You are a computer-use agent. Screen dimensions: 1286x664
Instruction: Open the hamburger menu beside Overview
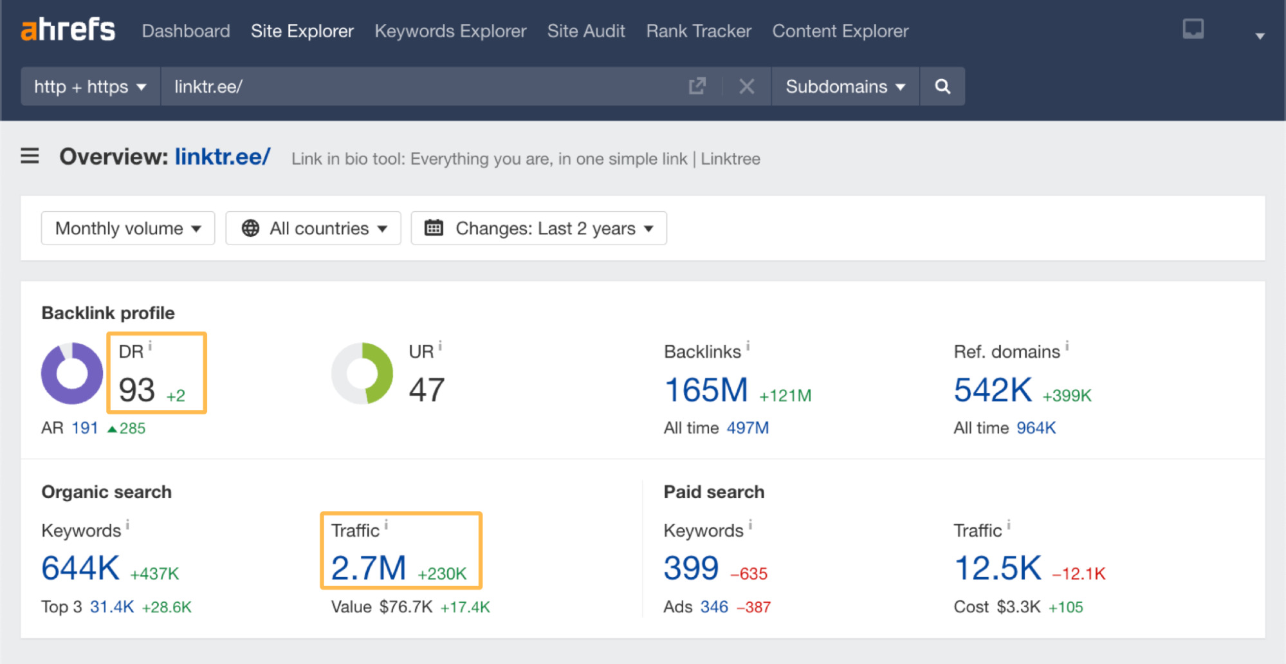tap(29, 156)
